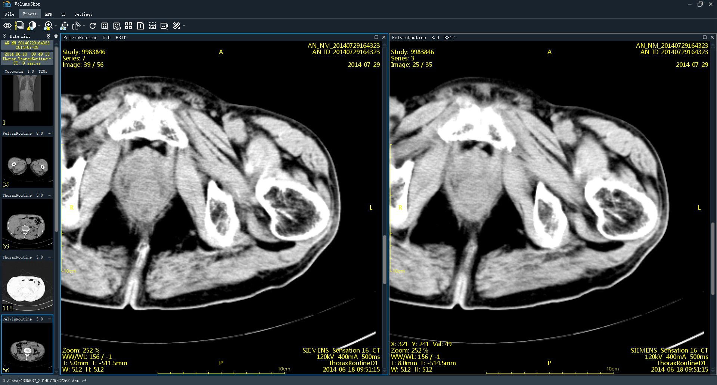Screen dimensions: 717x385
Task: Expand the measurement tool dropdown arrow
Action: tap(184, 26)
